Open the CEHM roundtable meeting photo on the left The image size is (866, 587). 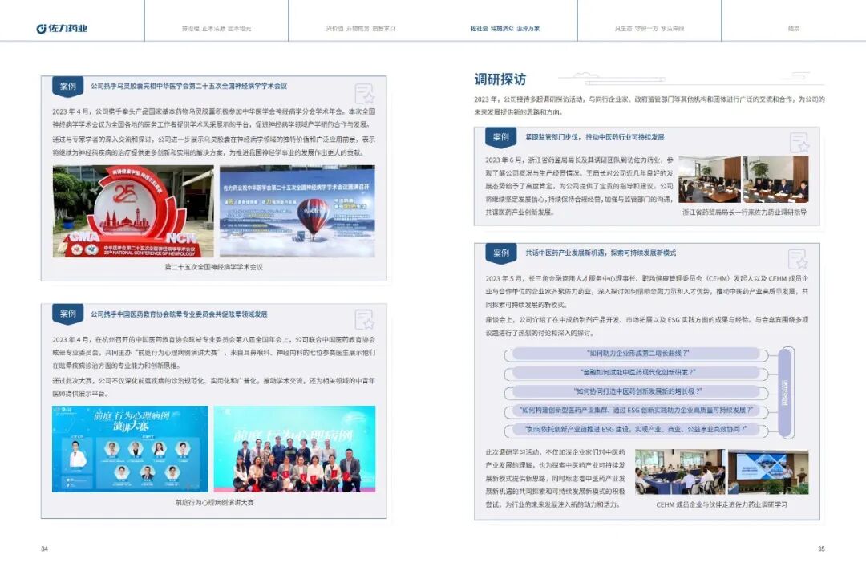click(680, 472)
